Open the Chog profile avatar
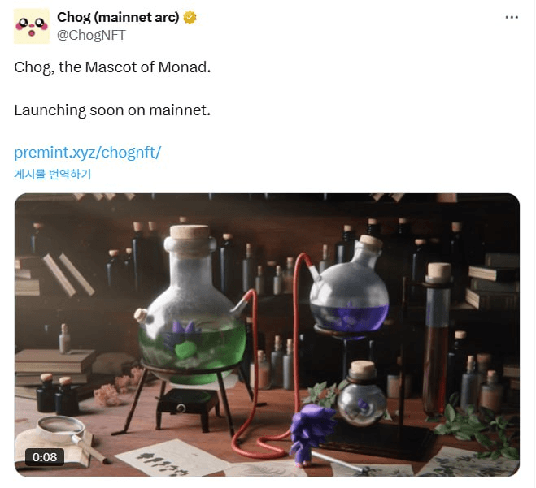 click(32, 27)
